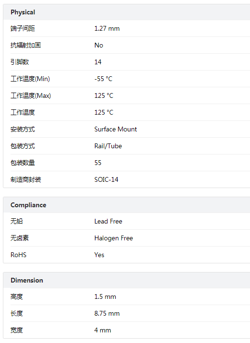The image size is (250, 343).
Task: Click the Compliance section header
Action: (28, 205)
